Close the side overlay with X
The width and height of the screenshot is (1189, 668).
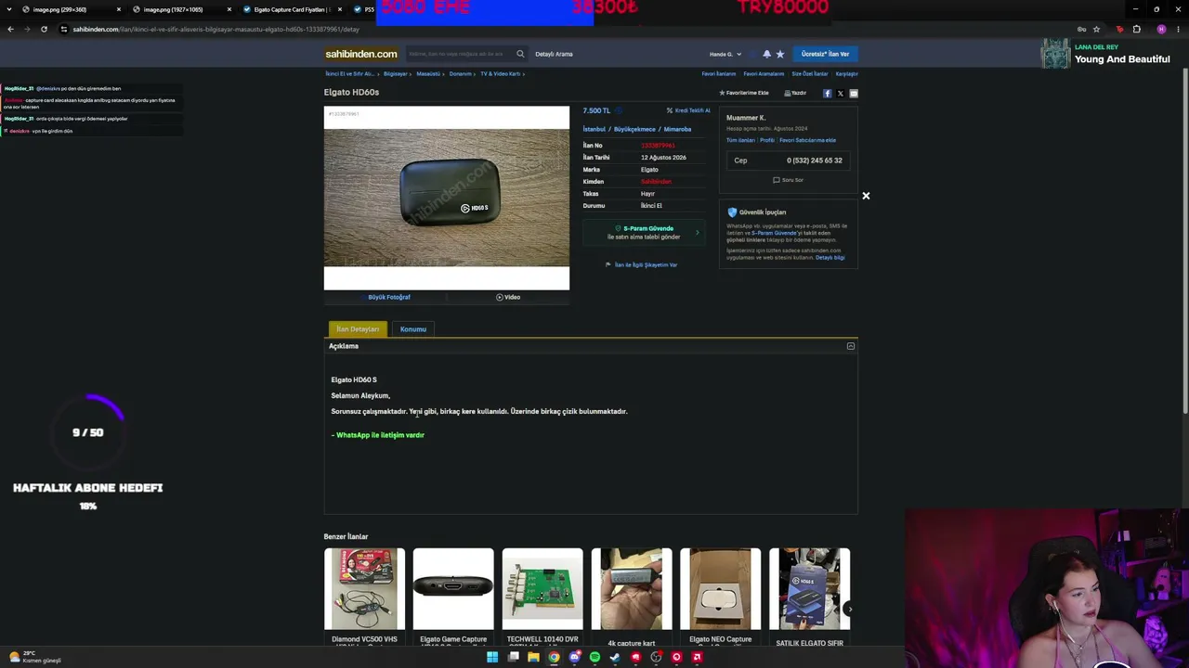[x=866, y=196]
